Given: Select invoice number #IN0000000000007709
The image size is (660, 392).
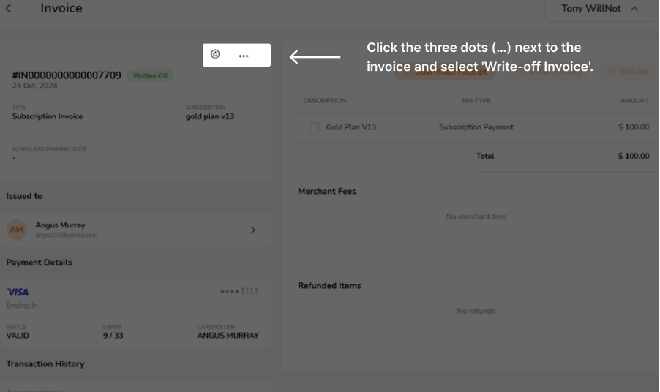Looking at the screenshot, I should click(x=67, y=75).
